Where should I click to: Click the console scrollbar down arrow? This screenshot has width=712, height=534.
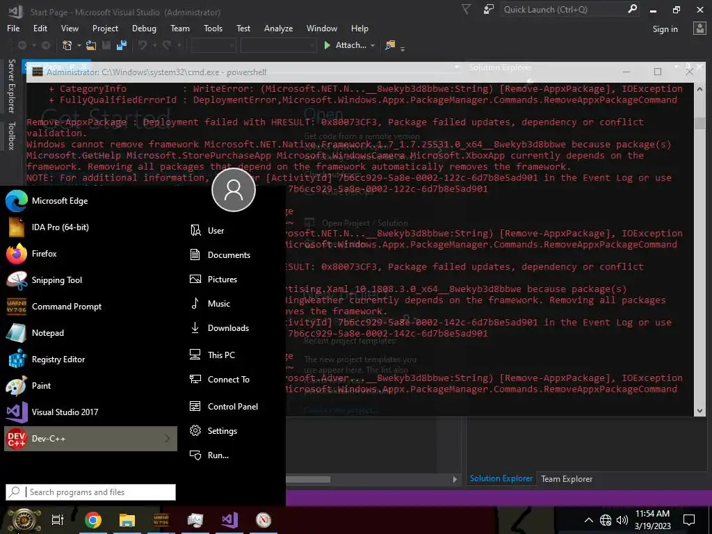pyautogui.click(x=699, y=410)
